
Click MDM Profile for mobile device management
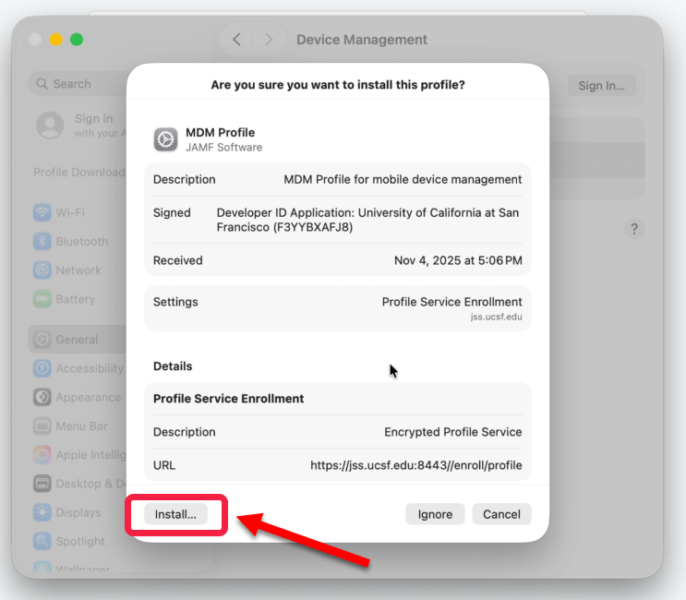click(403, 179)
